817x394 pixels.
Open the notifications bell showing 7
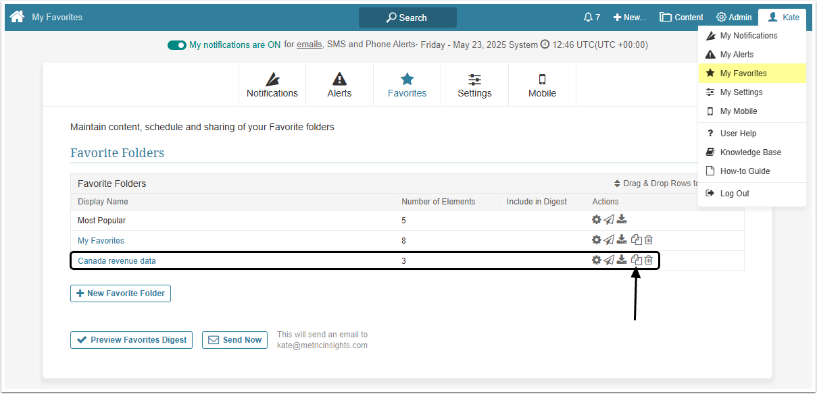(x=592, y=18)
